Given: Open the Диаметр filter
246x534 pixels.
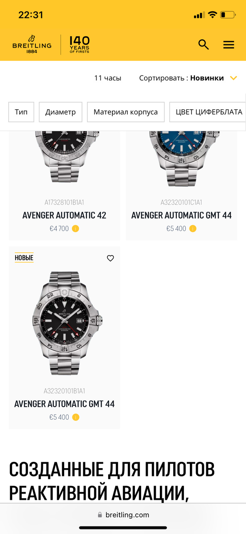Looking at the screenshot, I should coord(61,112).
